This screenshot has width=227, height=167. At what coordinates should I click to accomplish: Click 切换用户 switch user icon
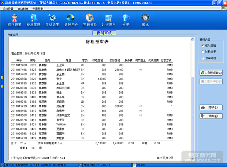(x=71, y=20)
